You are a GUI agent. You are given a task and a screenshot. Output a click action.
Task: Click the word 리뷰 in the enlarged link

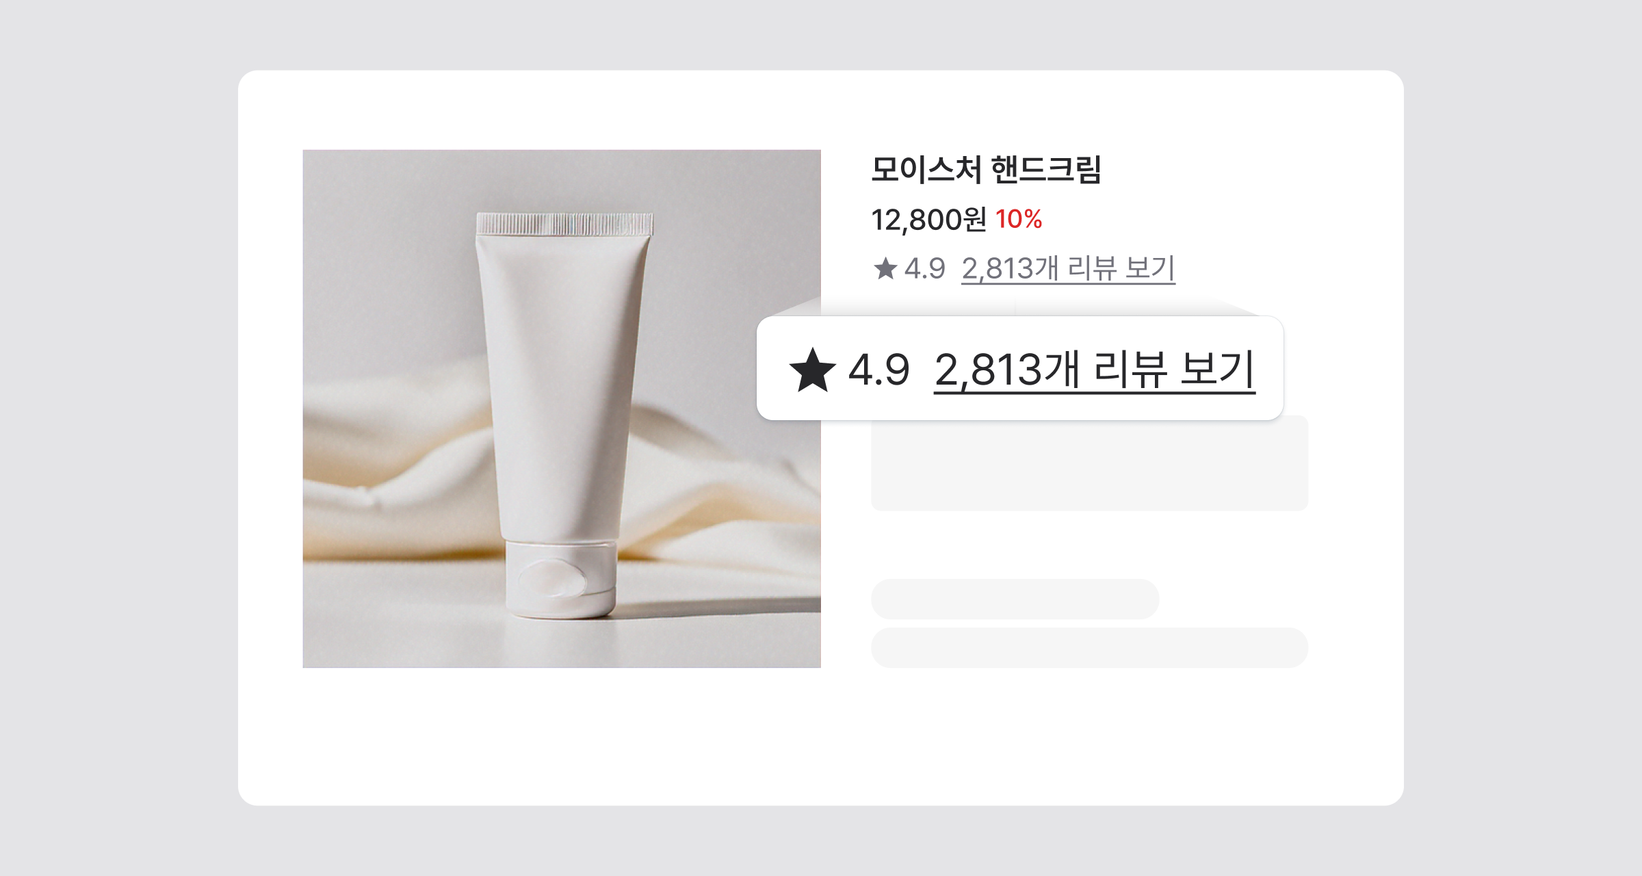point(1130,370)
